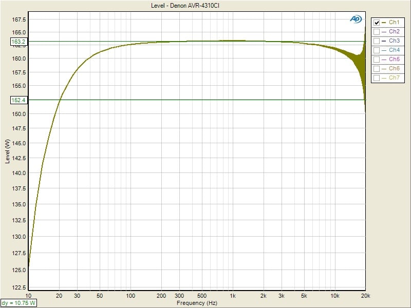Click the 1k tick on frequency axis
411x308 pixels.
pyautogui.click(x=233, y=296)
